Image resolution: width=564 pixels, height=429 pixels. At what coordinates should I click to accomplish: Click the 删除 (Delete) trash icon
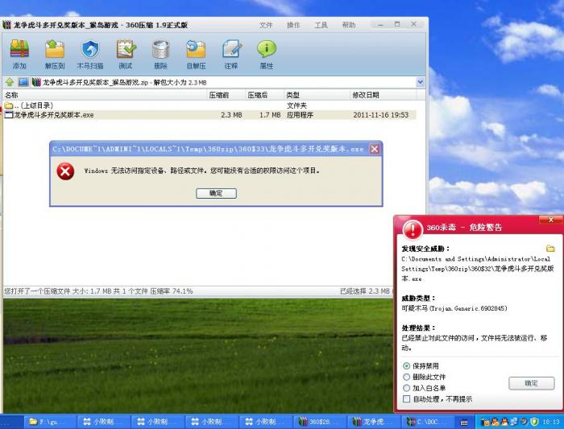pos(160,54)
